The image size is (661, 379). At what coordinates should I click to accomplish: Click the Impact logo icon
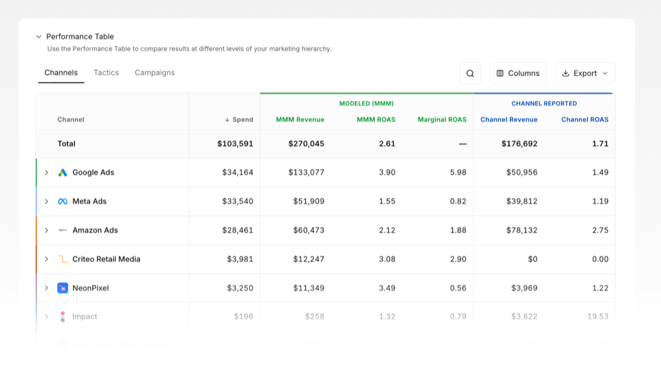(62, 317)
